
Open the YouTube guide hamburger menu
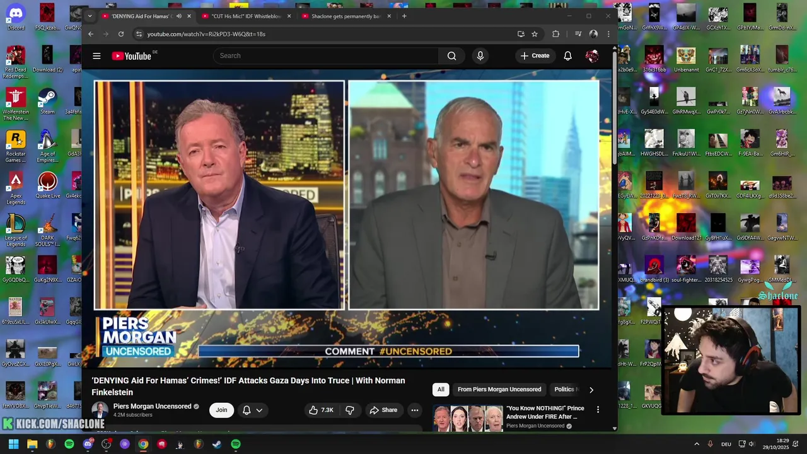coord(96,56)
